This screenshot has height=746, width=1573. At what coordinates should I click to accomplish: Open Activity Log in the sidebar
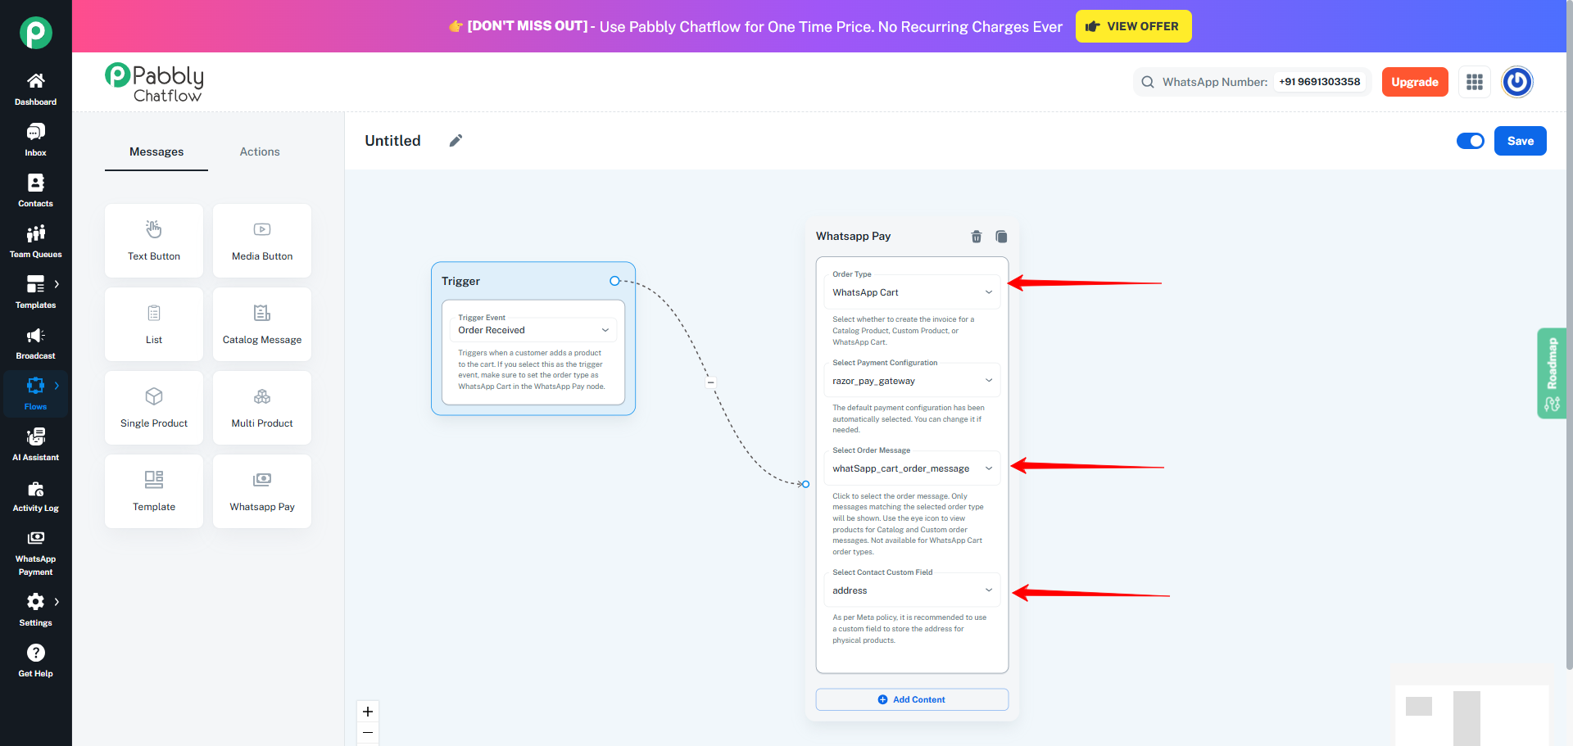click(x=35, y=496)
